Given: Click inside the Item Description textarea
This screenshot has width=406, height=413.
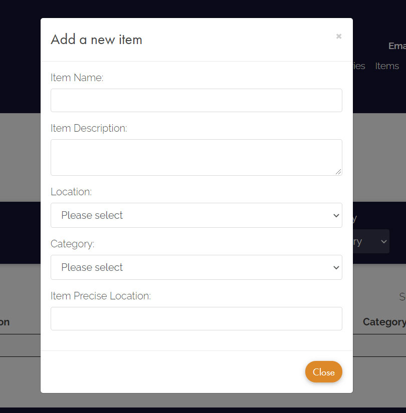Looking at the screenshot, I should click(196, 157).
